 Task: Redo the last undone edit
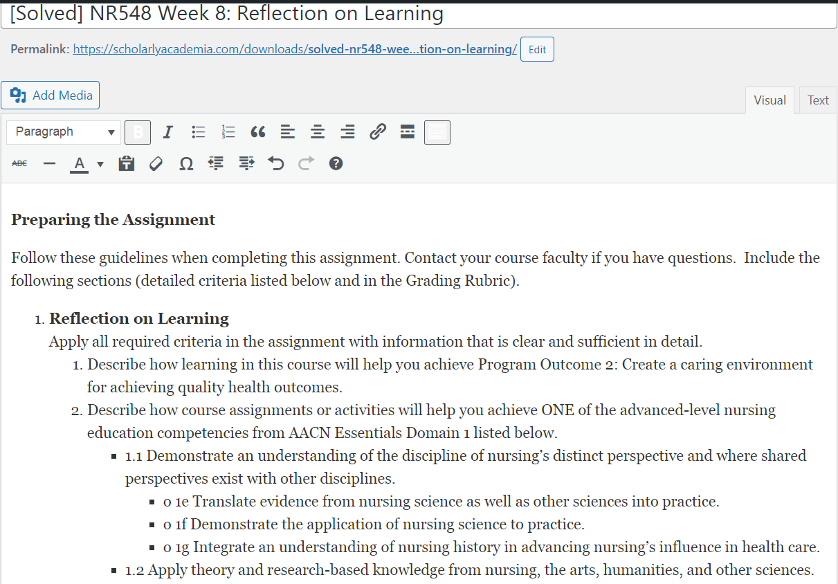click(x=306, y=164)
